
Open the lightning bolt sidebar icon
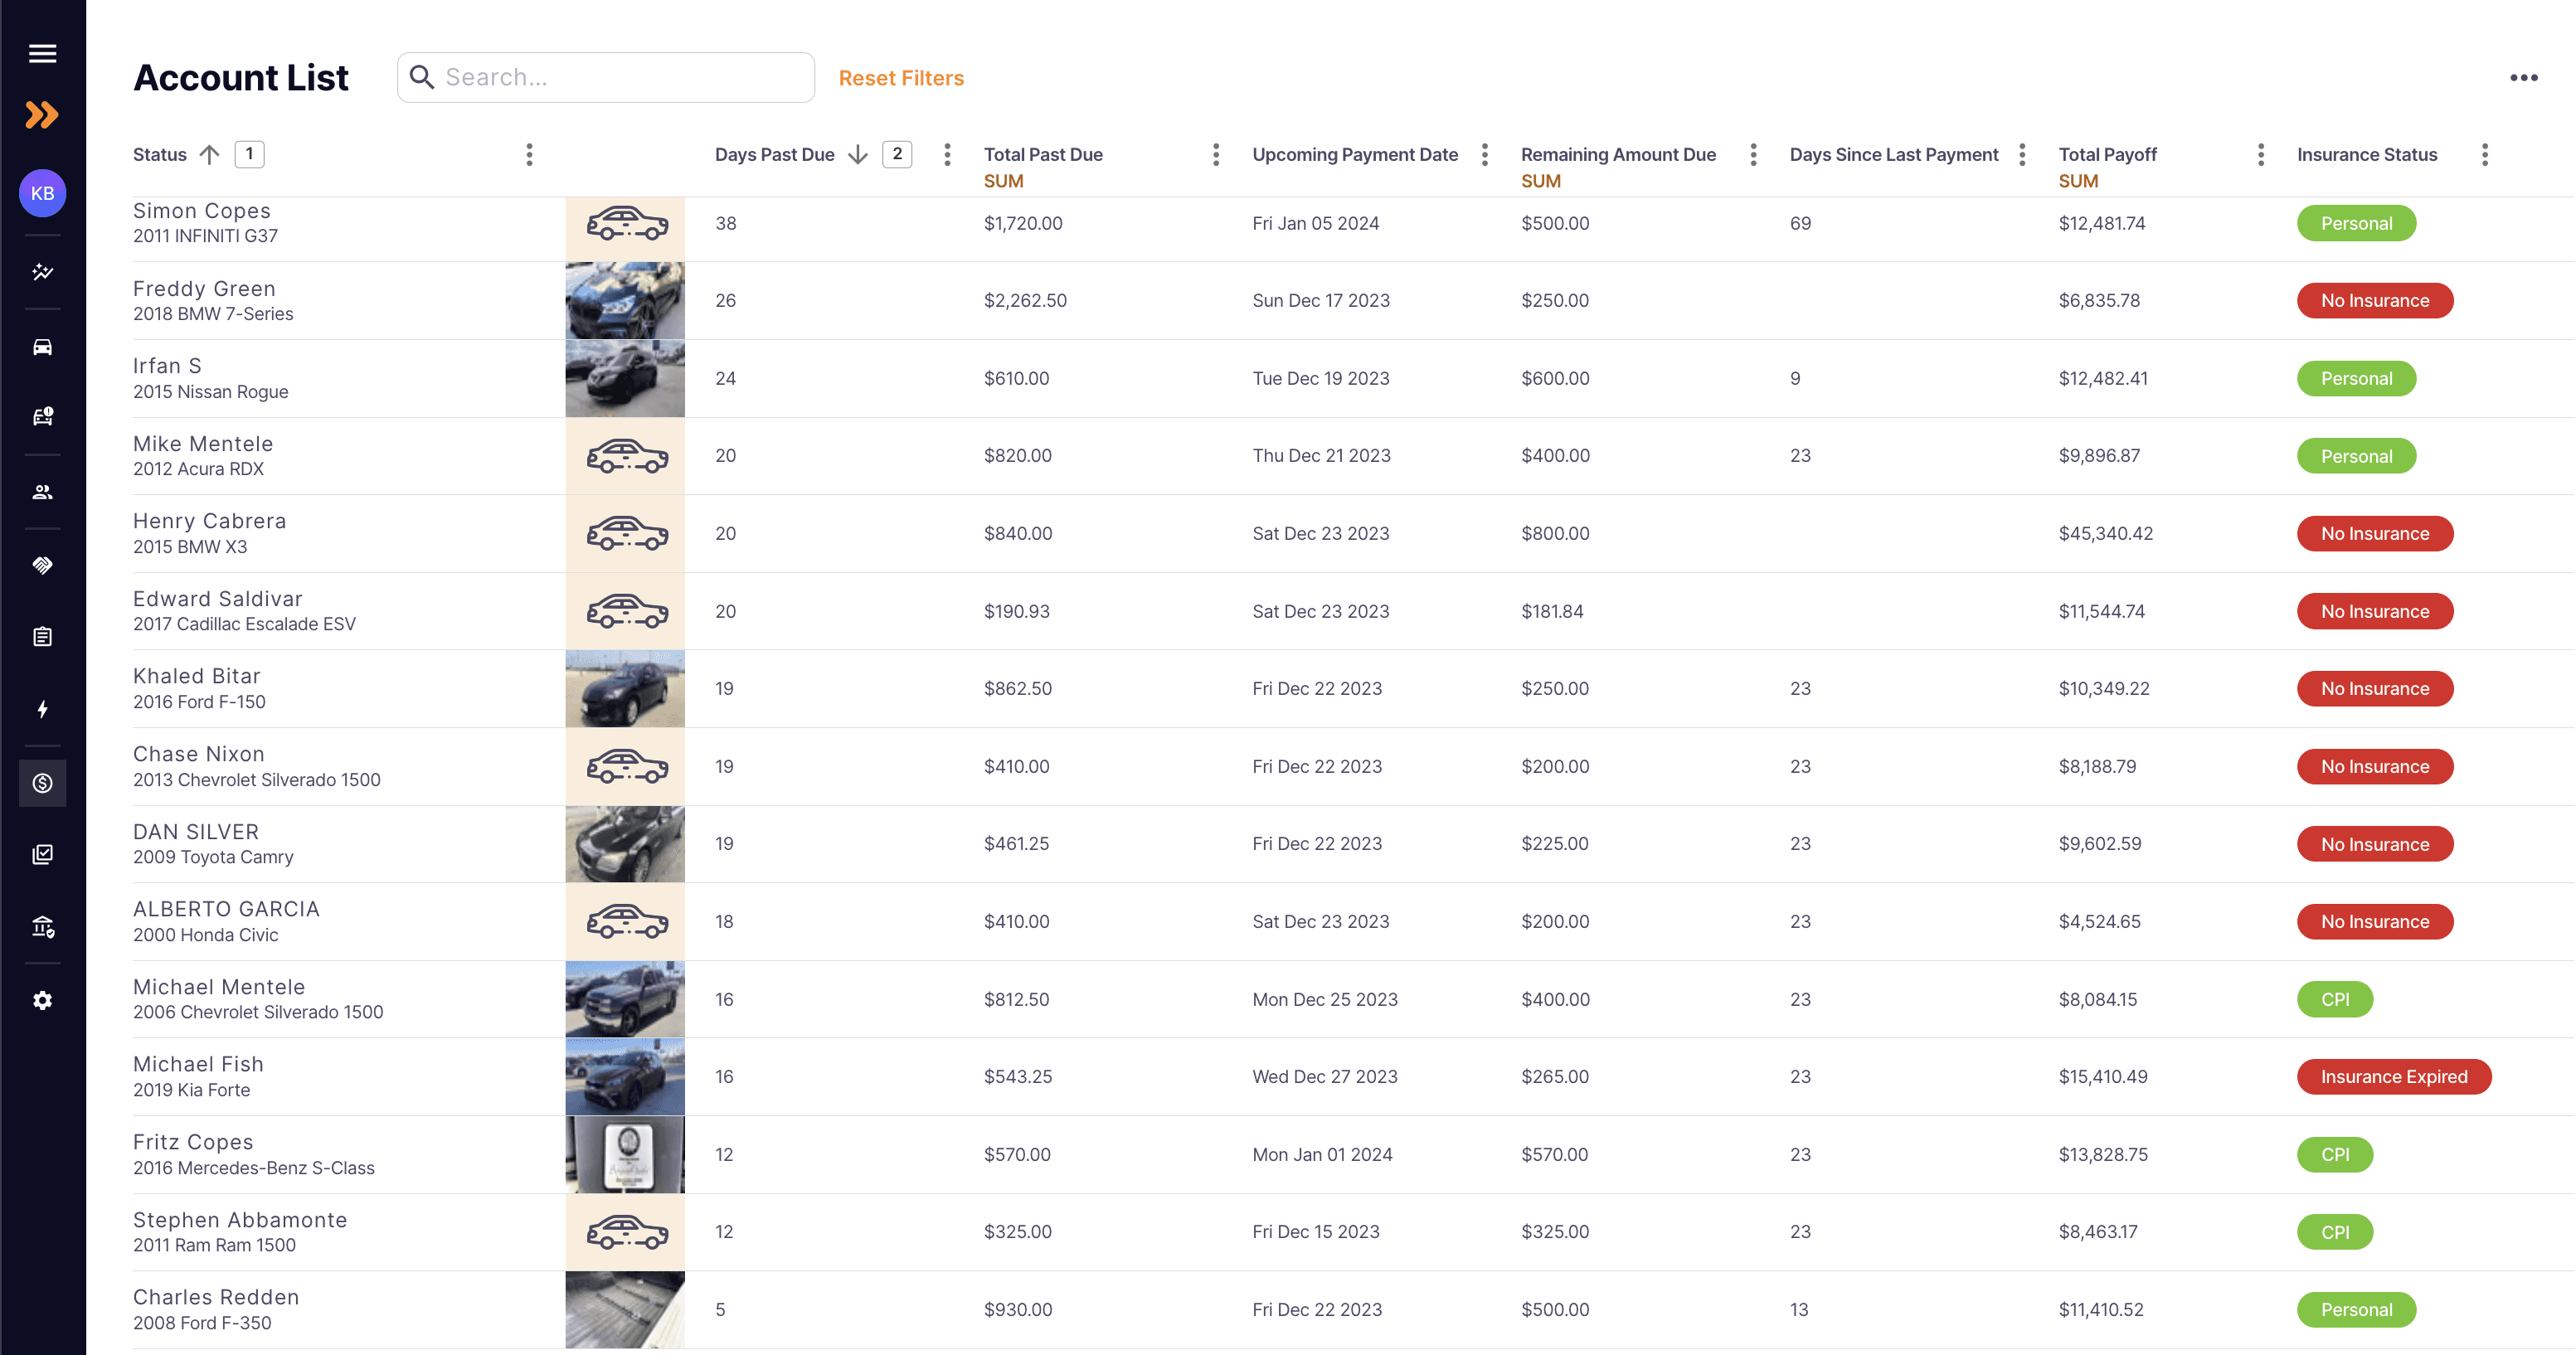click(42, 709)
